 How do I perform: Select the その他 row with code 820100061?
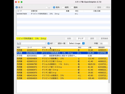pyautogui.click(x=62, y=56)
